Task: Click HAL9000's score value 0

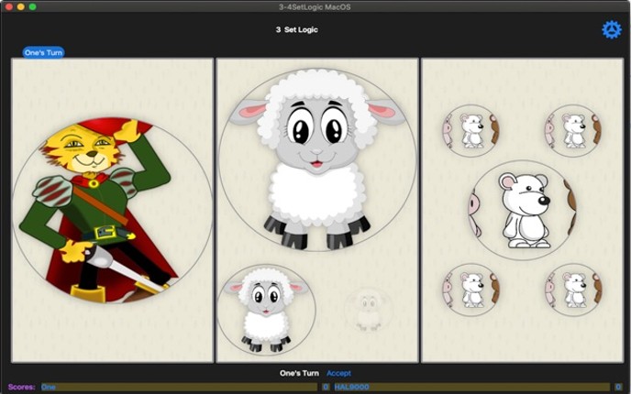Action: [618, 387]
